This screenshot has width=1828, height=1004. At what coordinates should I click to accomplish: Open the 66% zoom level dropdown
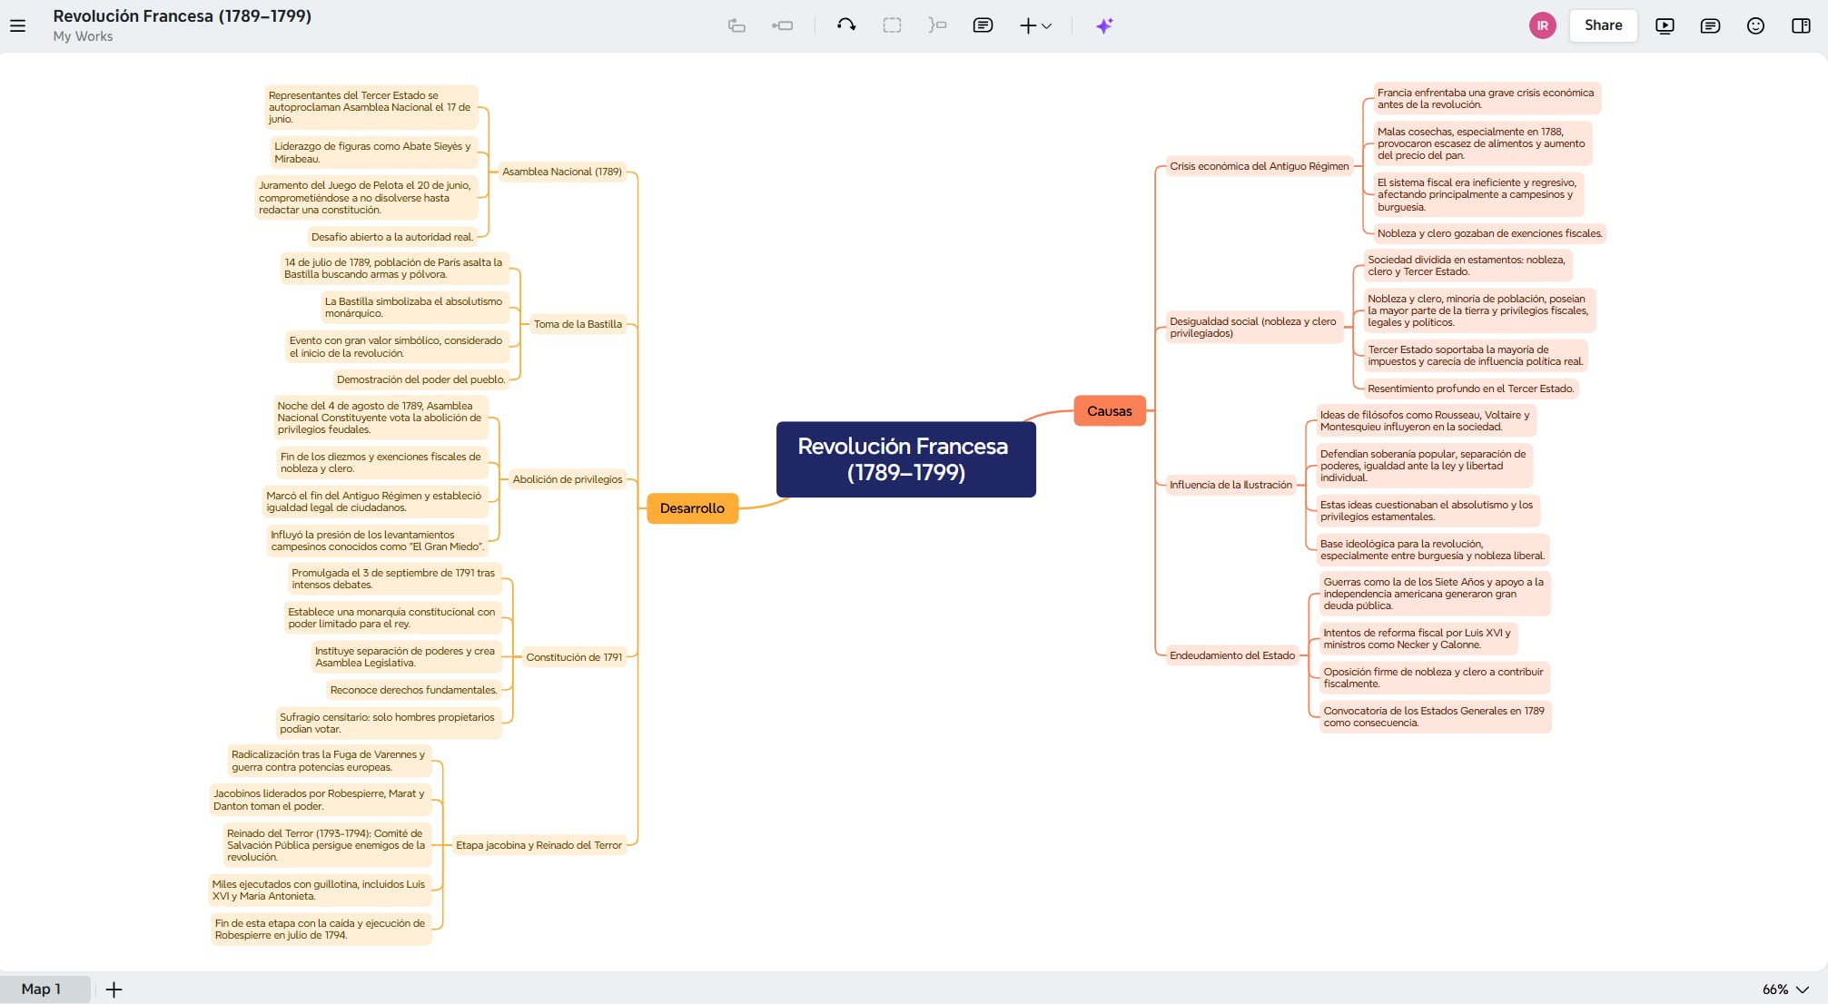click(1784, 989)
